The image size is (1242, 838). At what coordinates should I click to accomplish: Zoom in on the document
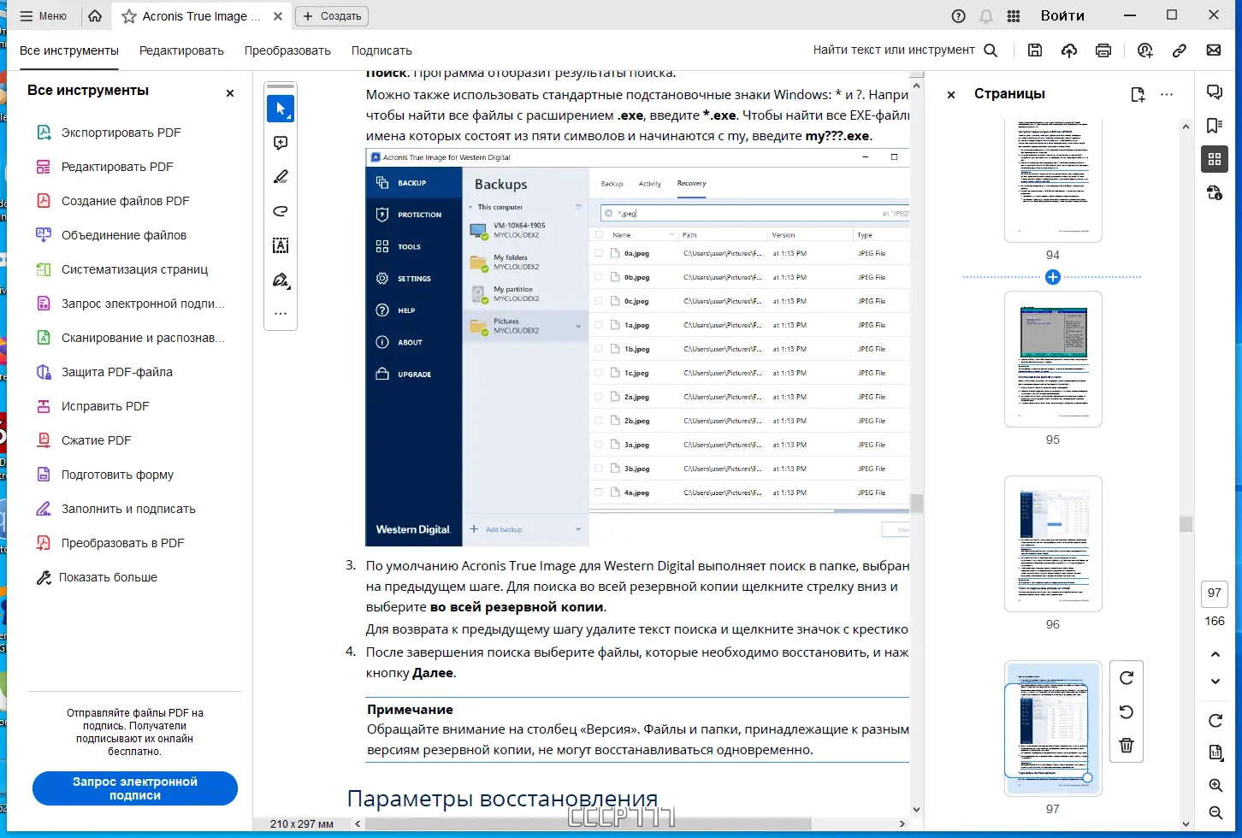pos(1215,784)
